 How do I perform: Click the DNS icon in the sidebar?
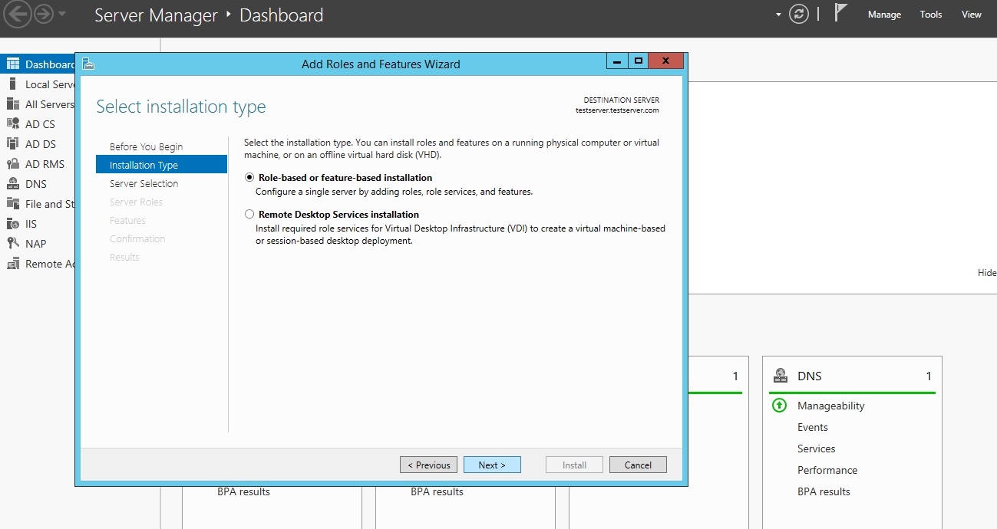[x=12, y=184]
